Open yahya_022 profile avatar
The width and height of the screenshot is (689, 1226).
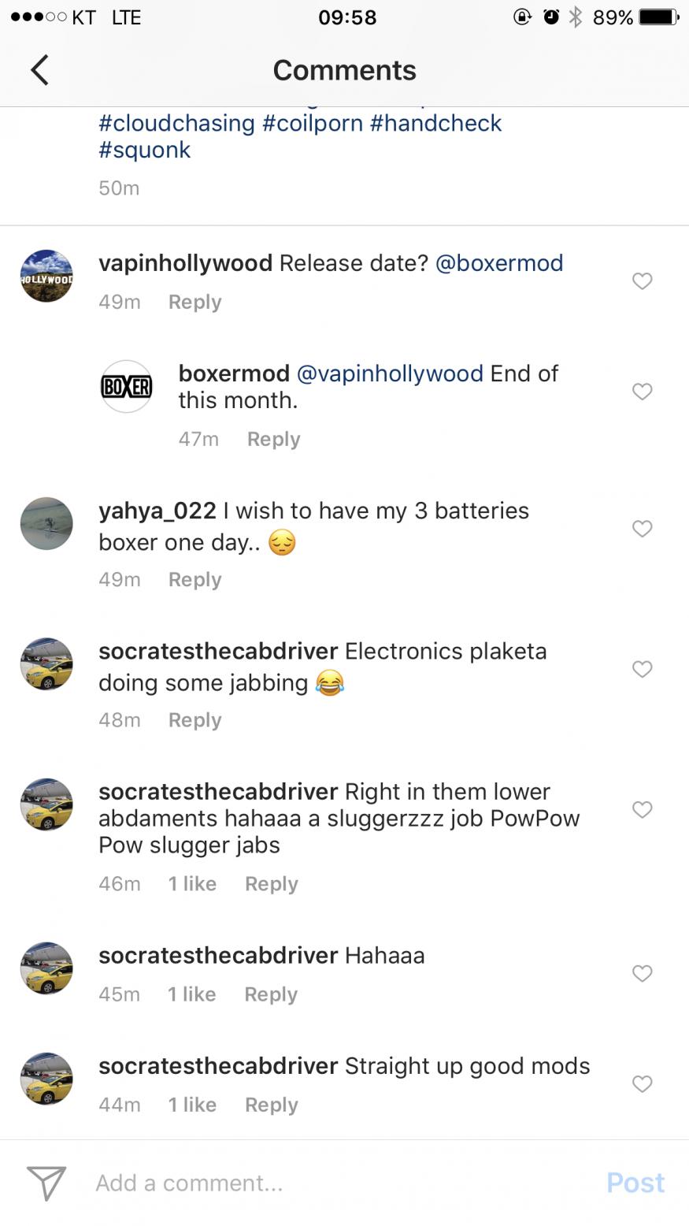(x=46, y=523)
